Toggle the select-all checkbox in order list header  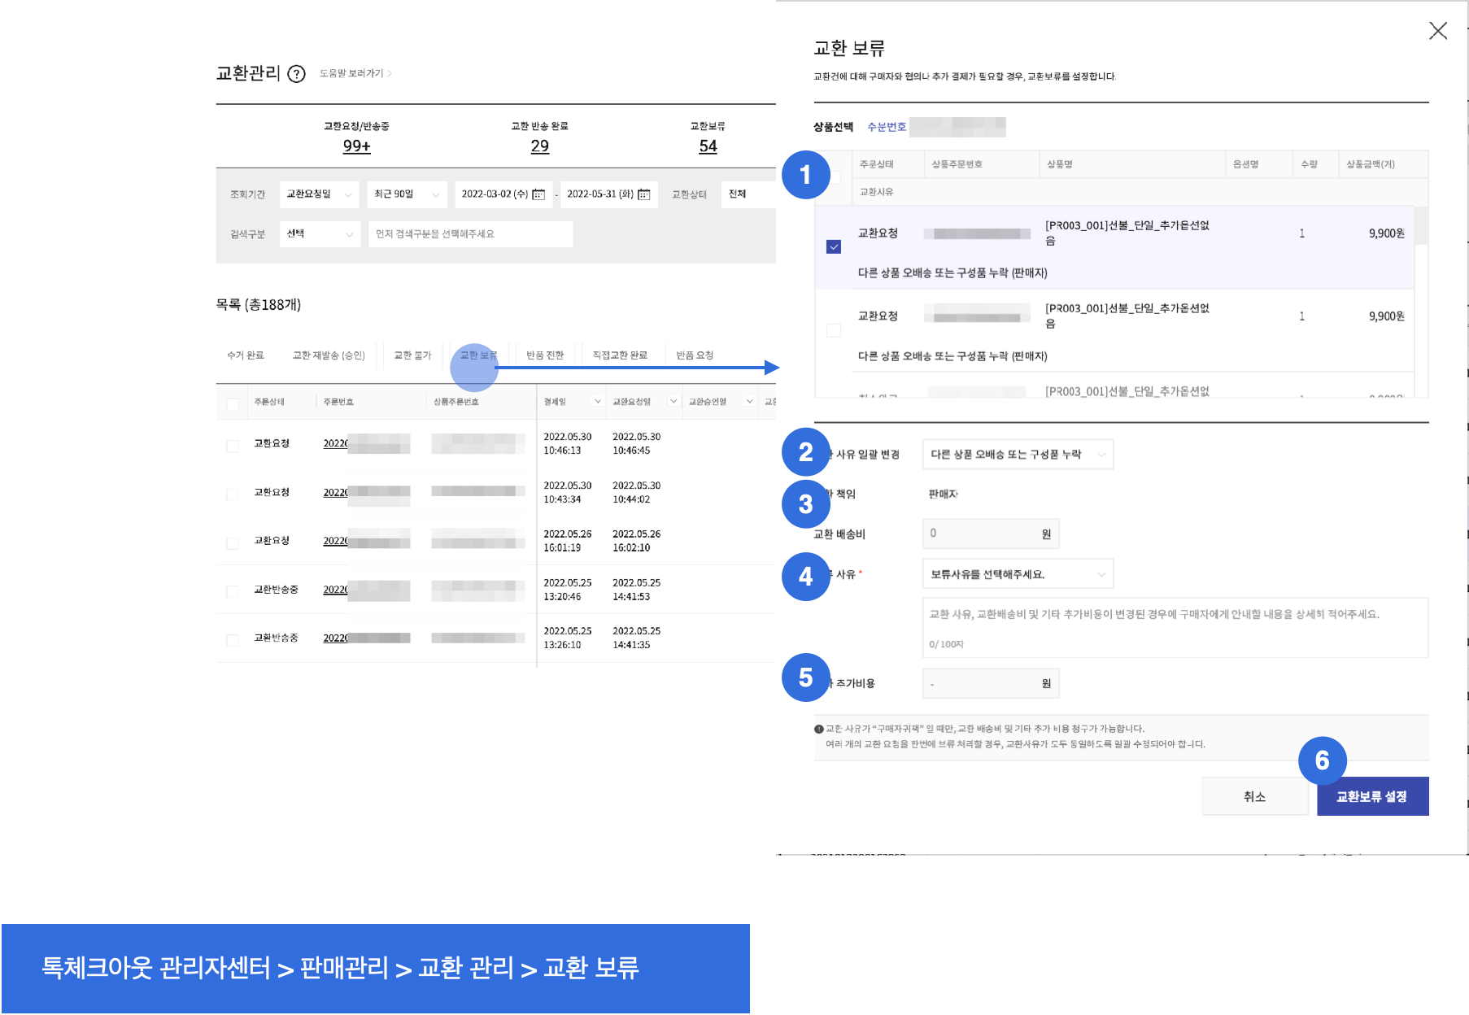[x=233, y=403]
